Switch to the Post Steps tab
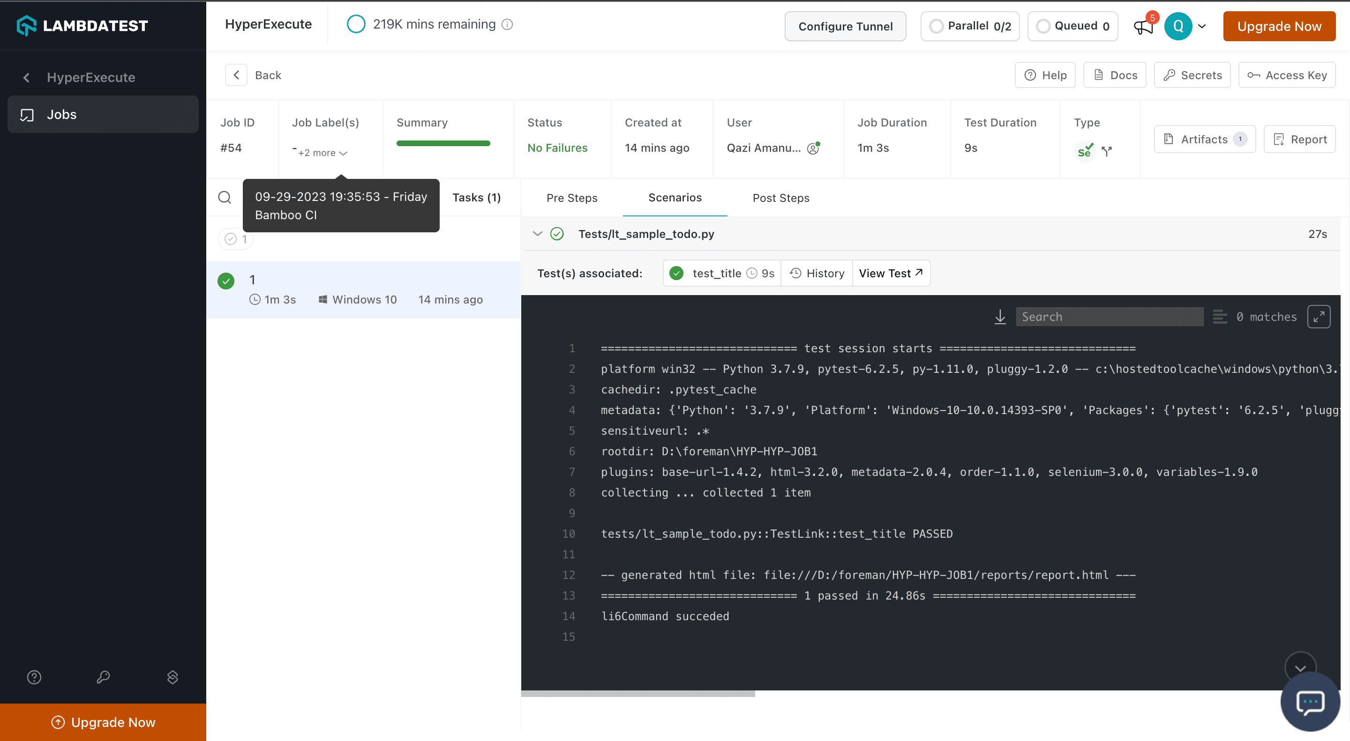This screenshot has height=741, width=1350. 781,198
